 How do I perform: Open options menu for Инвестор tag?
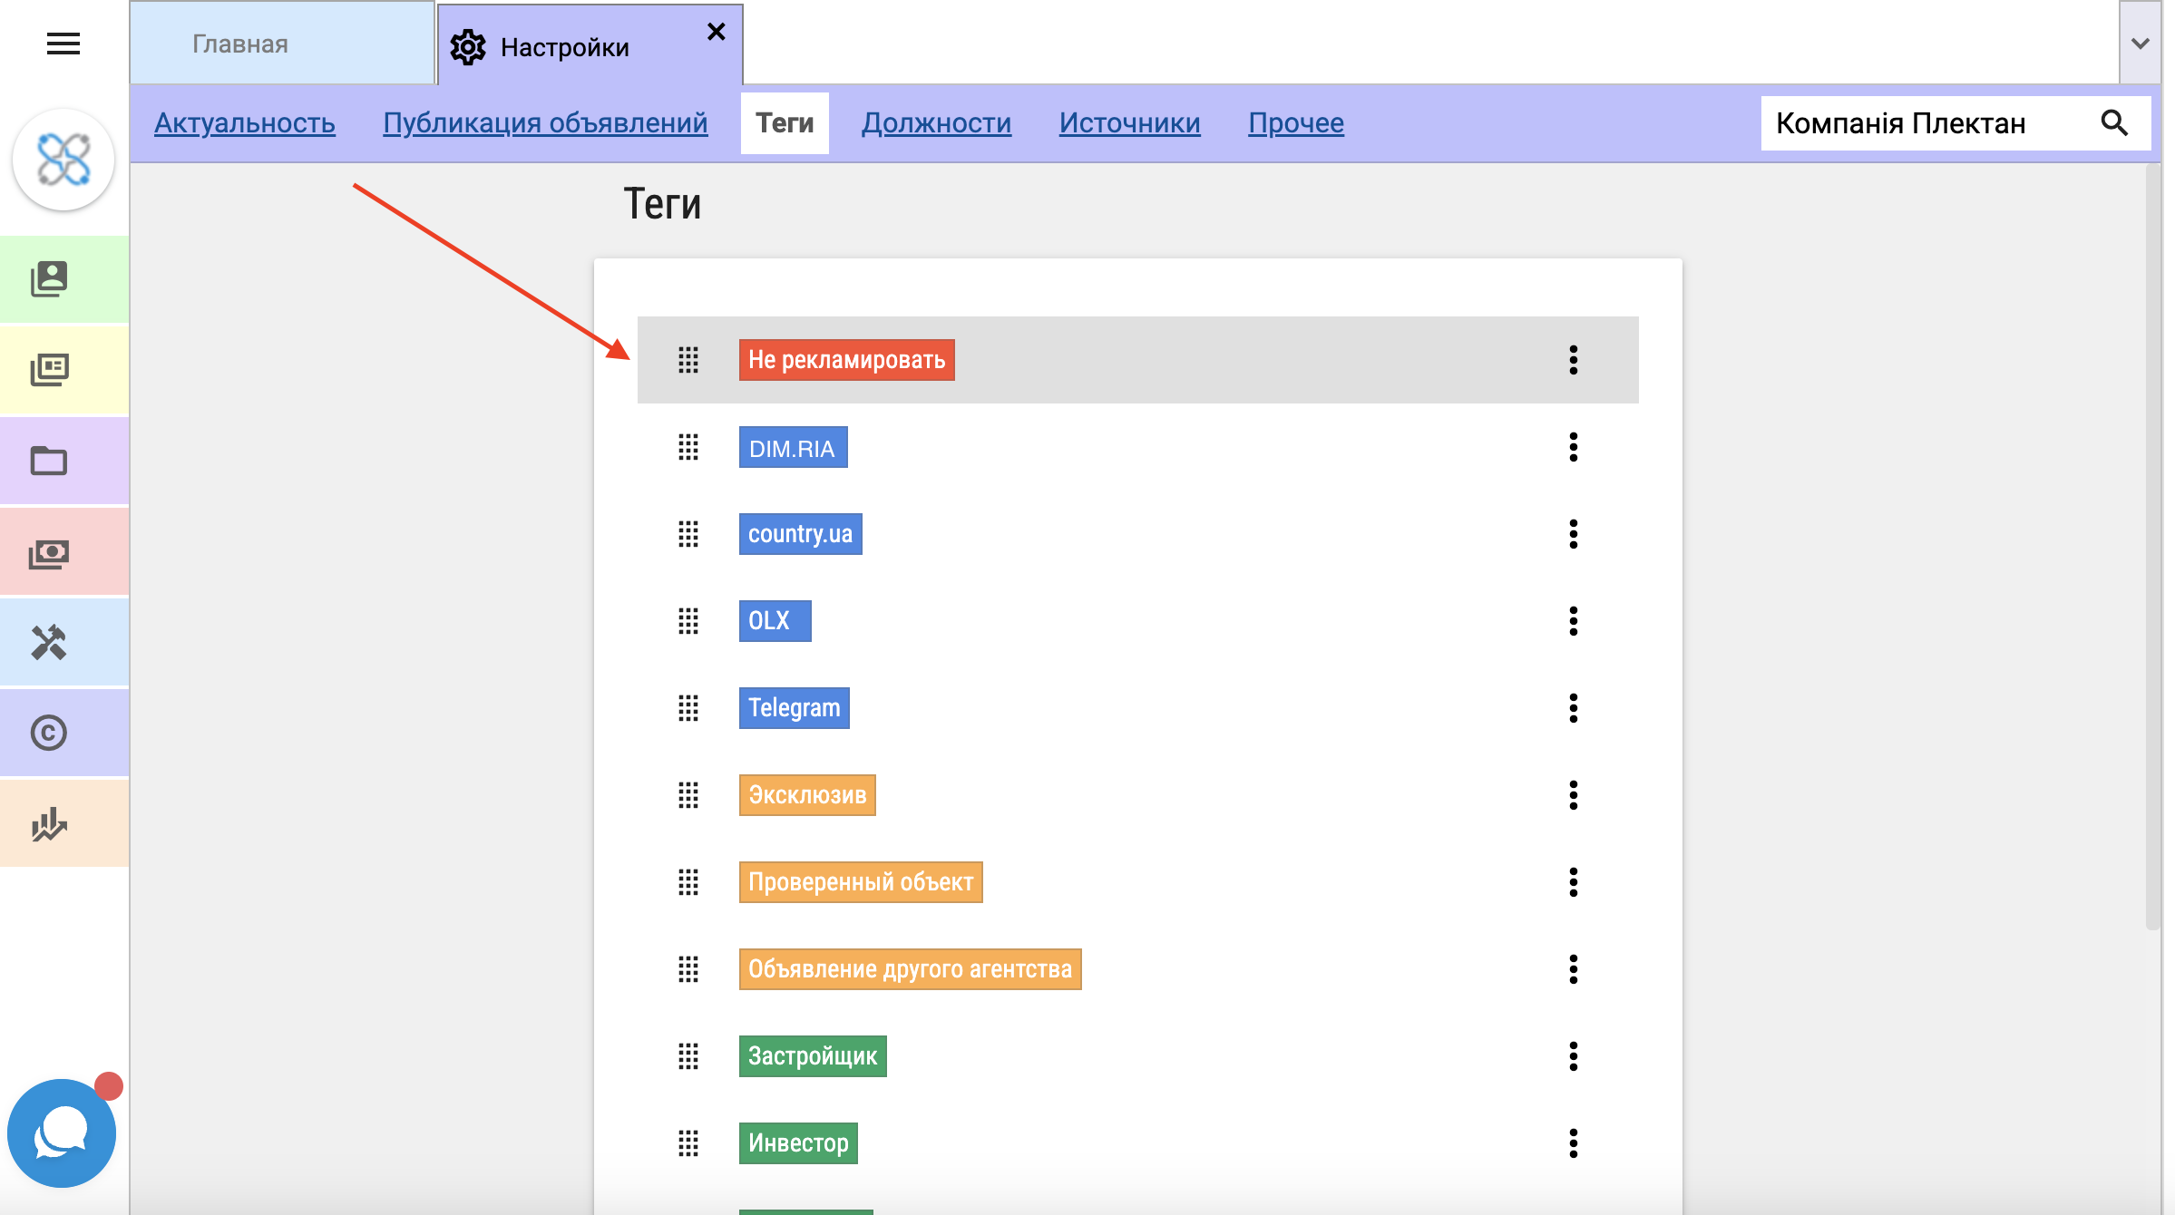[1574, 1143]
